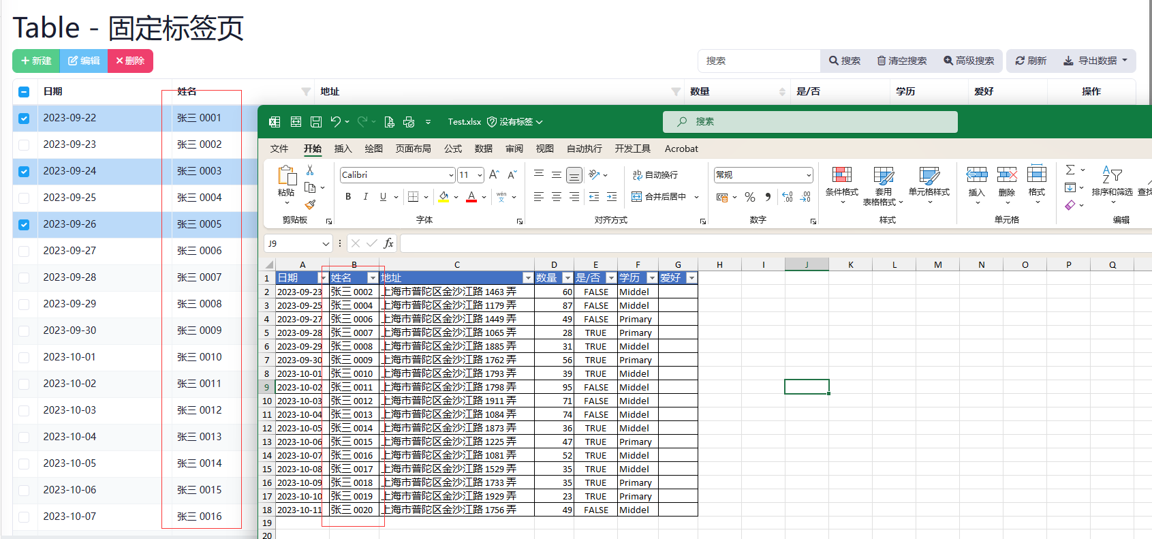Viewport: 1152px width, 539px height.
Task: Check the 2023-09-25 row checkbox
Action: coord(24,198)
